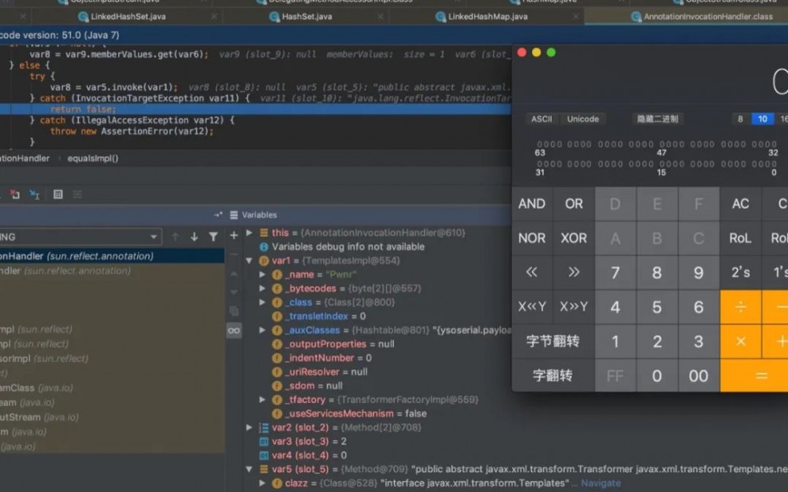
Task: Click the navigate-down arrow in Variables panel
Action: pyautogui.click(x=195, y=236)
